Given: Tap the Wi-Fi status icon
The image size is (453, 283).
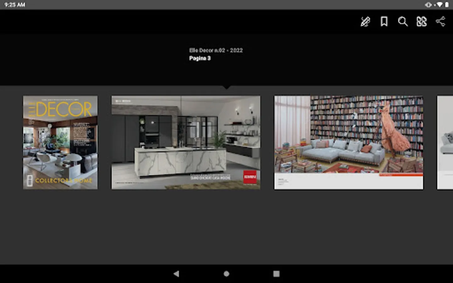Looking at the screenshot, I should coord(439,5).
